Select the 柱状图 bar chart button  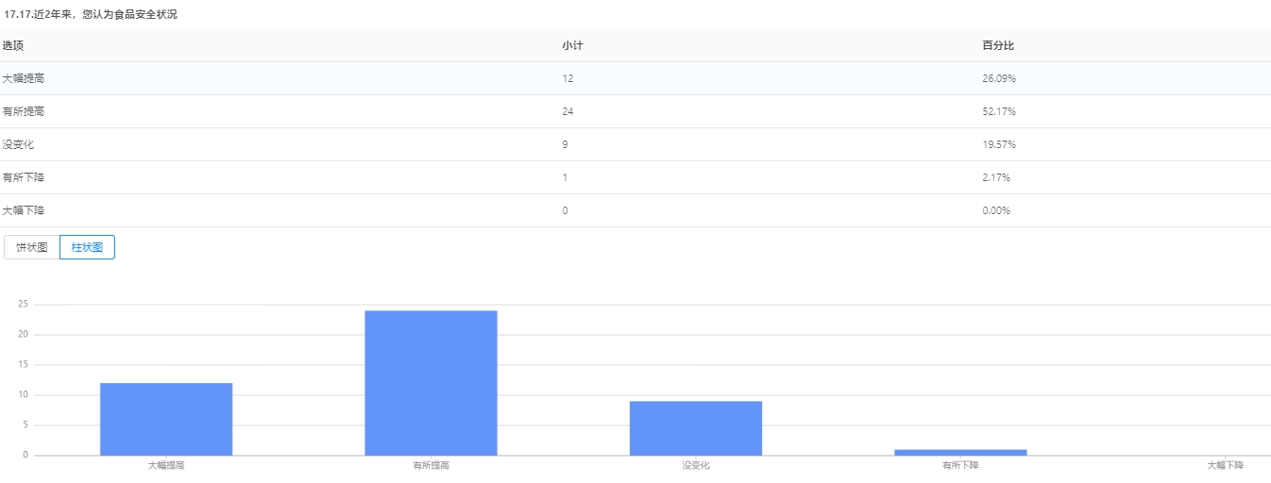point(87,247)
